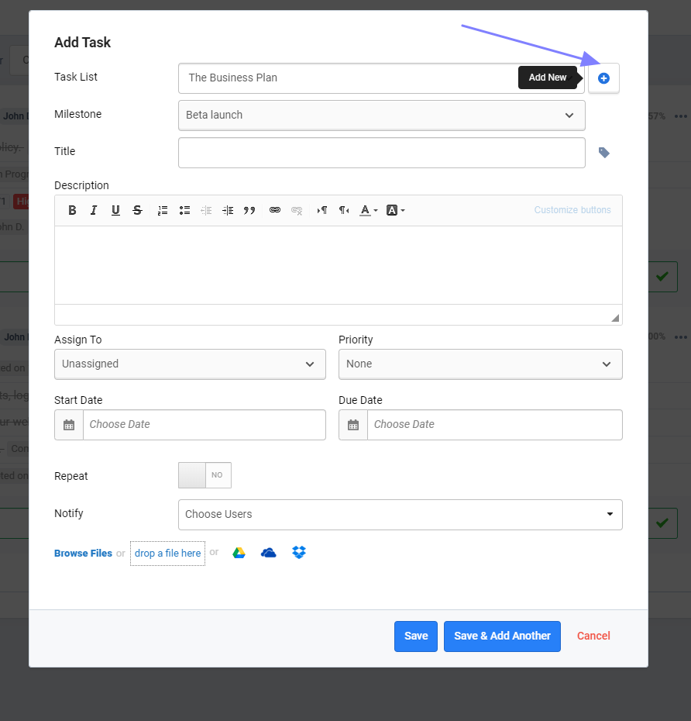The image size is (691, 721).
Task: Click the Save button
Action: tap(416, 636)
